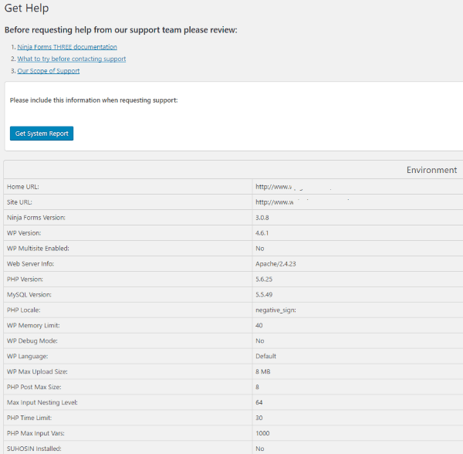Click the MySQL Version value 5.5.49
Image resolution: width=463 pixels, height=454 pixels.
(x=265, y=295)
